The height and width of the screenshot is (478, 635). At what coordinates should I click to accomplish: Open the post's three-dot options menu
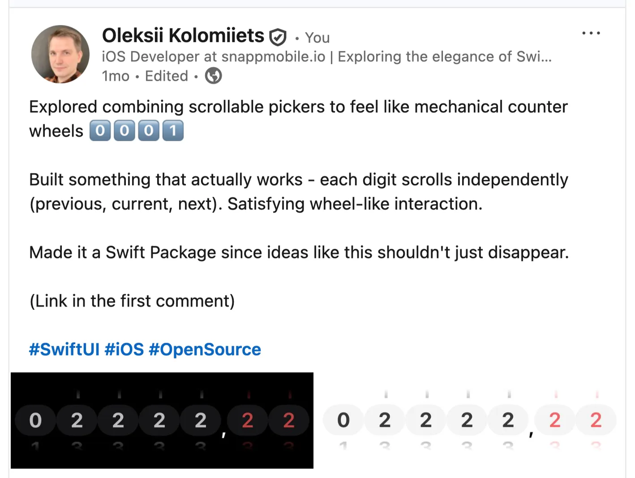[x=591, y=33]
